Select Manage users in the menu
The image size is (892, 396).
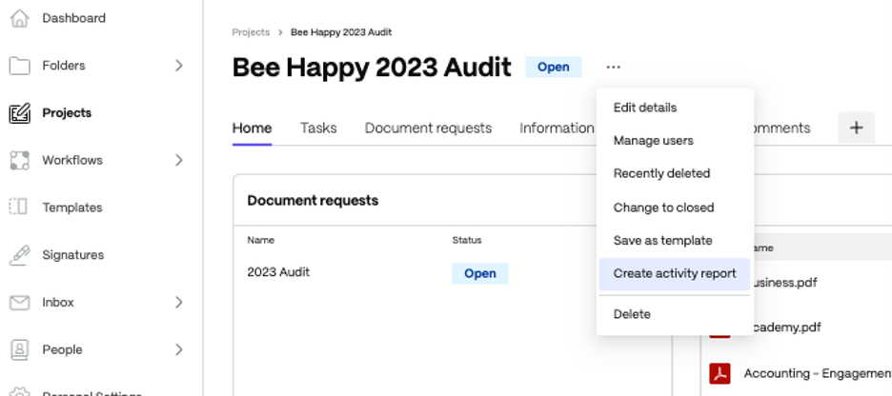(675, 140)
